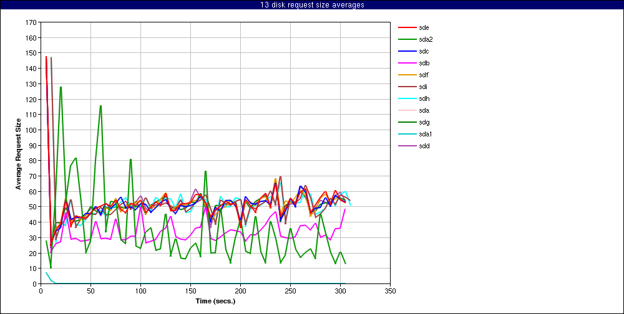Click the green peak near 128 request size
Viewport: 624px width, 314px height.
click(x=61, y=87)
